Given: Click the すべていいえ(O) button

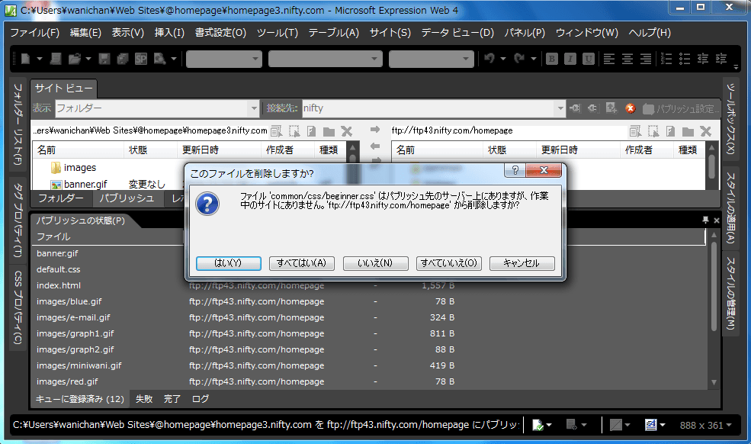Looking at the screenshot, I should [449, 263].
